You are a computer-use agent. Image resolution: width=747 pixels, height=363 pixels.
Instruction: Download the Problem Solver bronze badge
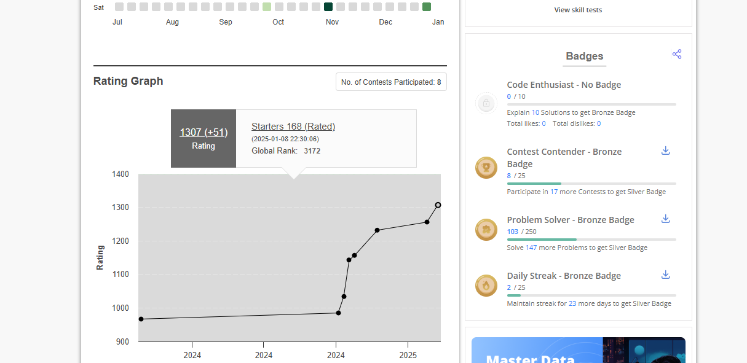(x=665, y=219)
